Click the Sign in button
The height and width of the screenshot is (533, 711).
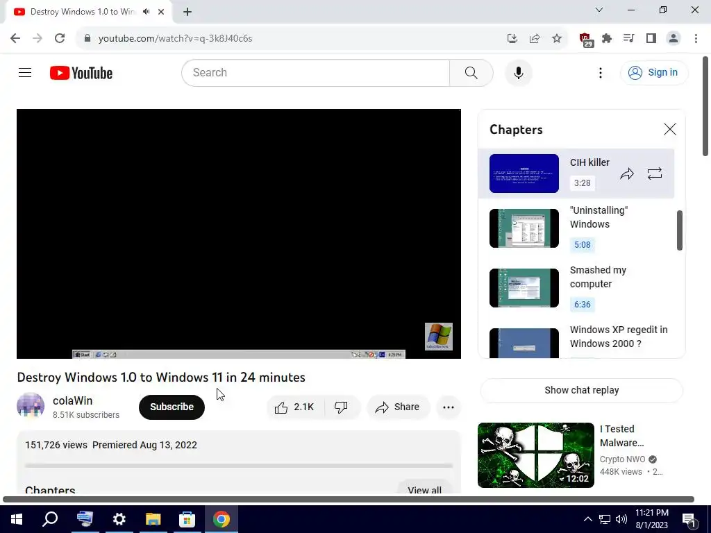click(x=654, y=72)
